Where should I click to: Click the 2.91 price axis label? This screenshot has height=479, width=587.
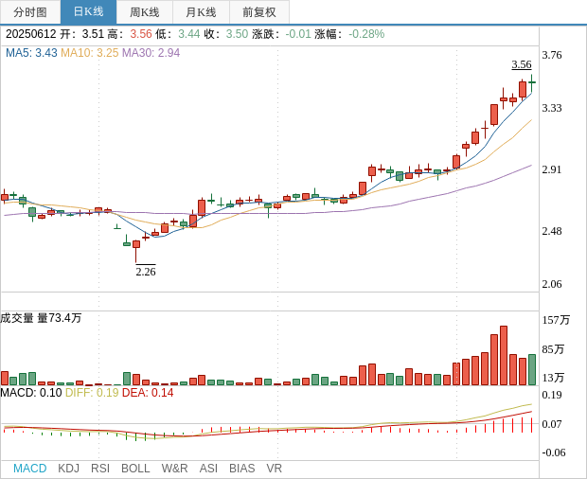[x=552, y=169]
